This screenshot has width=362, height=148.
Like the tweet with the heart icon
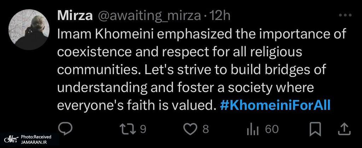(191, 129)
